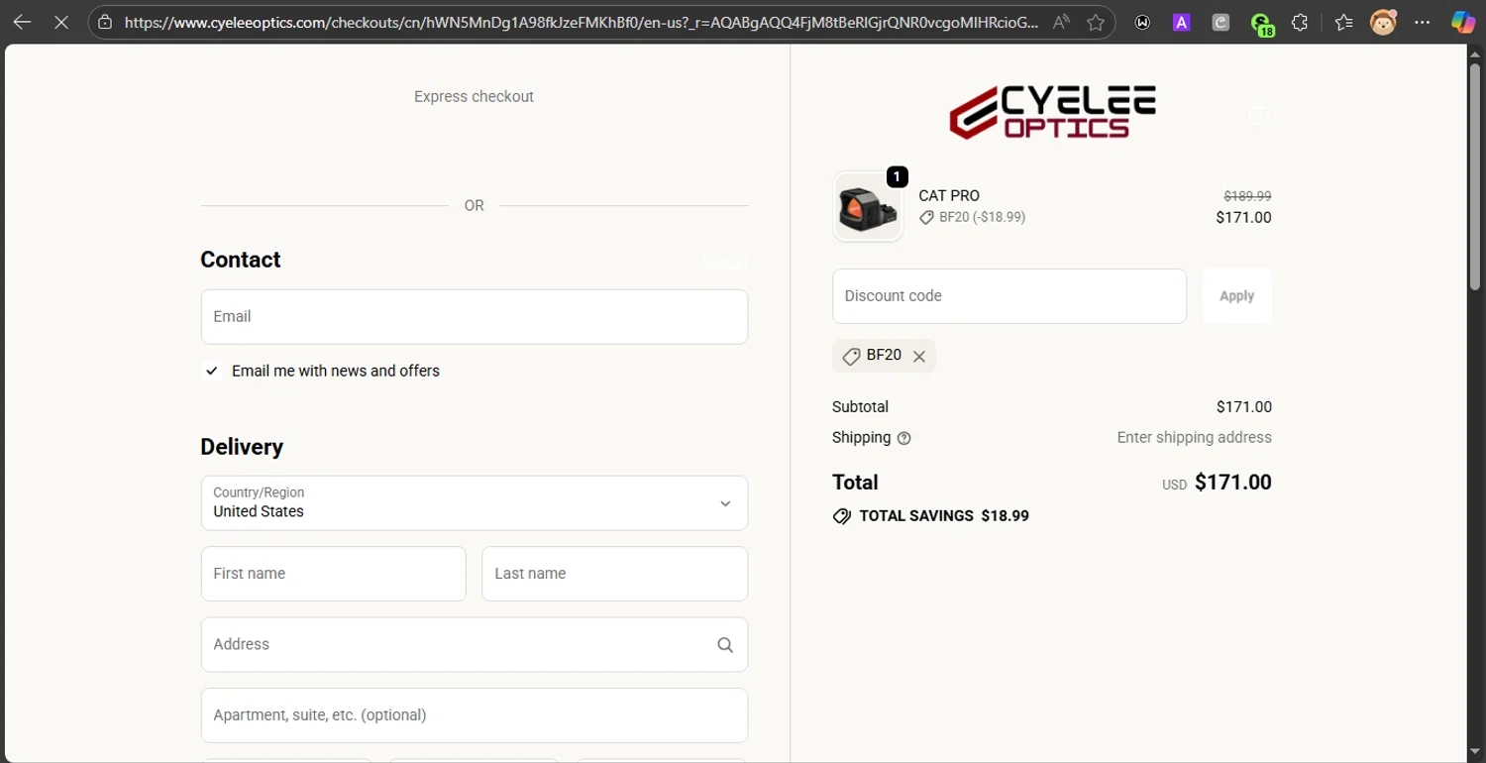The height and width of the screenshot is (763, 1486).
Task: Open the purple A extension
Action: point(1181,22)
